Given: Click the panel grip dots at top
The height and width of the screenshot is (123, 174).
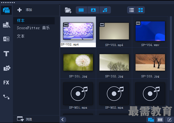Looking at the screenshot, I should [x=8, y=2].
